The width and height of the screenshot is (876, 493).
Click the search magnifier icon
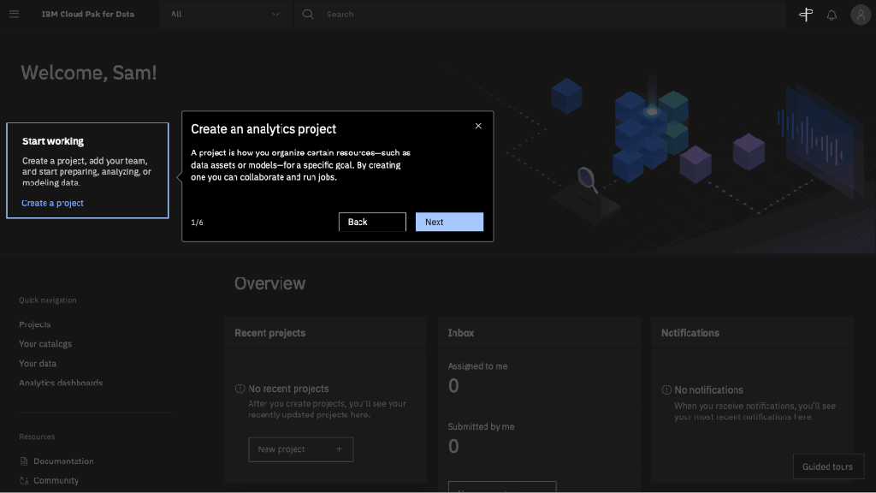(308, 15)
